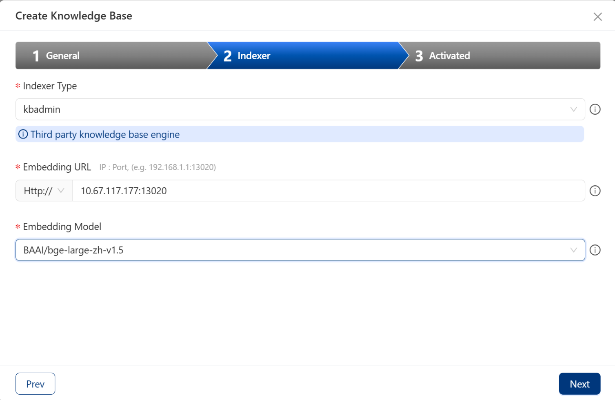Close the Create Knowledge Base dialog
Viewport: 615px width, 400px height.
(x=597, y=17)
